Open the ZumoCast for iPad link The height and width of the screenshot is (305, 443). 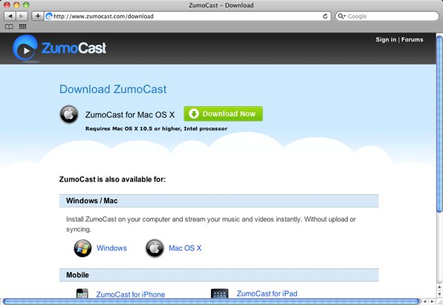pyautogui.click(x=267, y=294)
